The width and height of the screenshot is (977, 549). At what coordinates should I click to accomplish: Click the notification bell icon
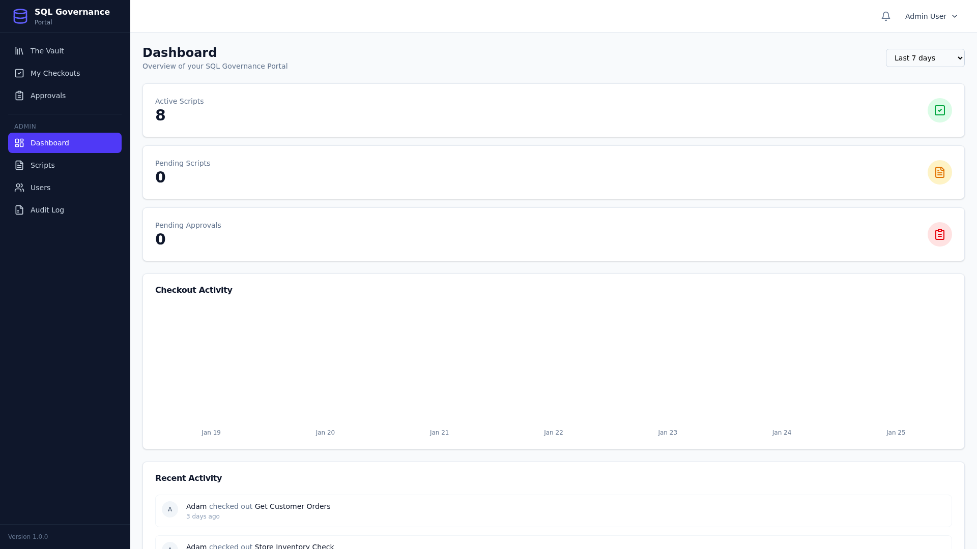(885, 16)
